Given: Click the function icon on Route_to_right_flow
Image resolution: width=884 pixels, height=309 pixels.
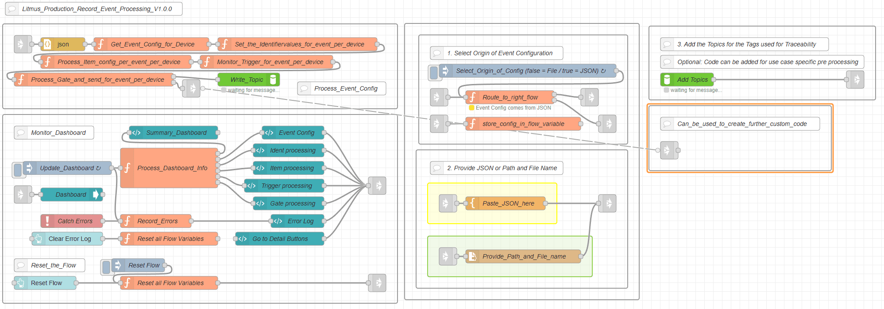Looking at the screenshot, I should [x=472, y=97].
